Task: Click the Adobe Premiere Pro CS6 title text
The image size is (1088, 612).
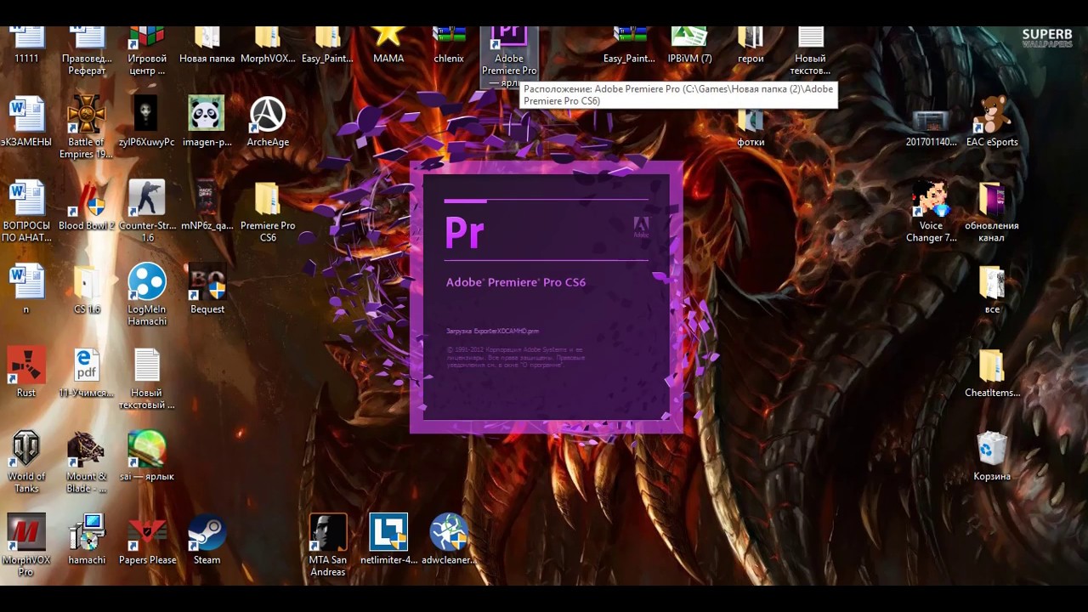Action: [516, 282]
